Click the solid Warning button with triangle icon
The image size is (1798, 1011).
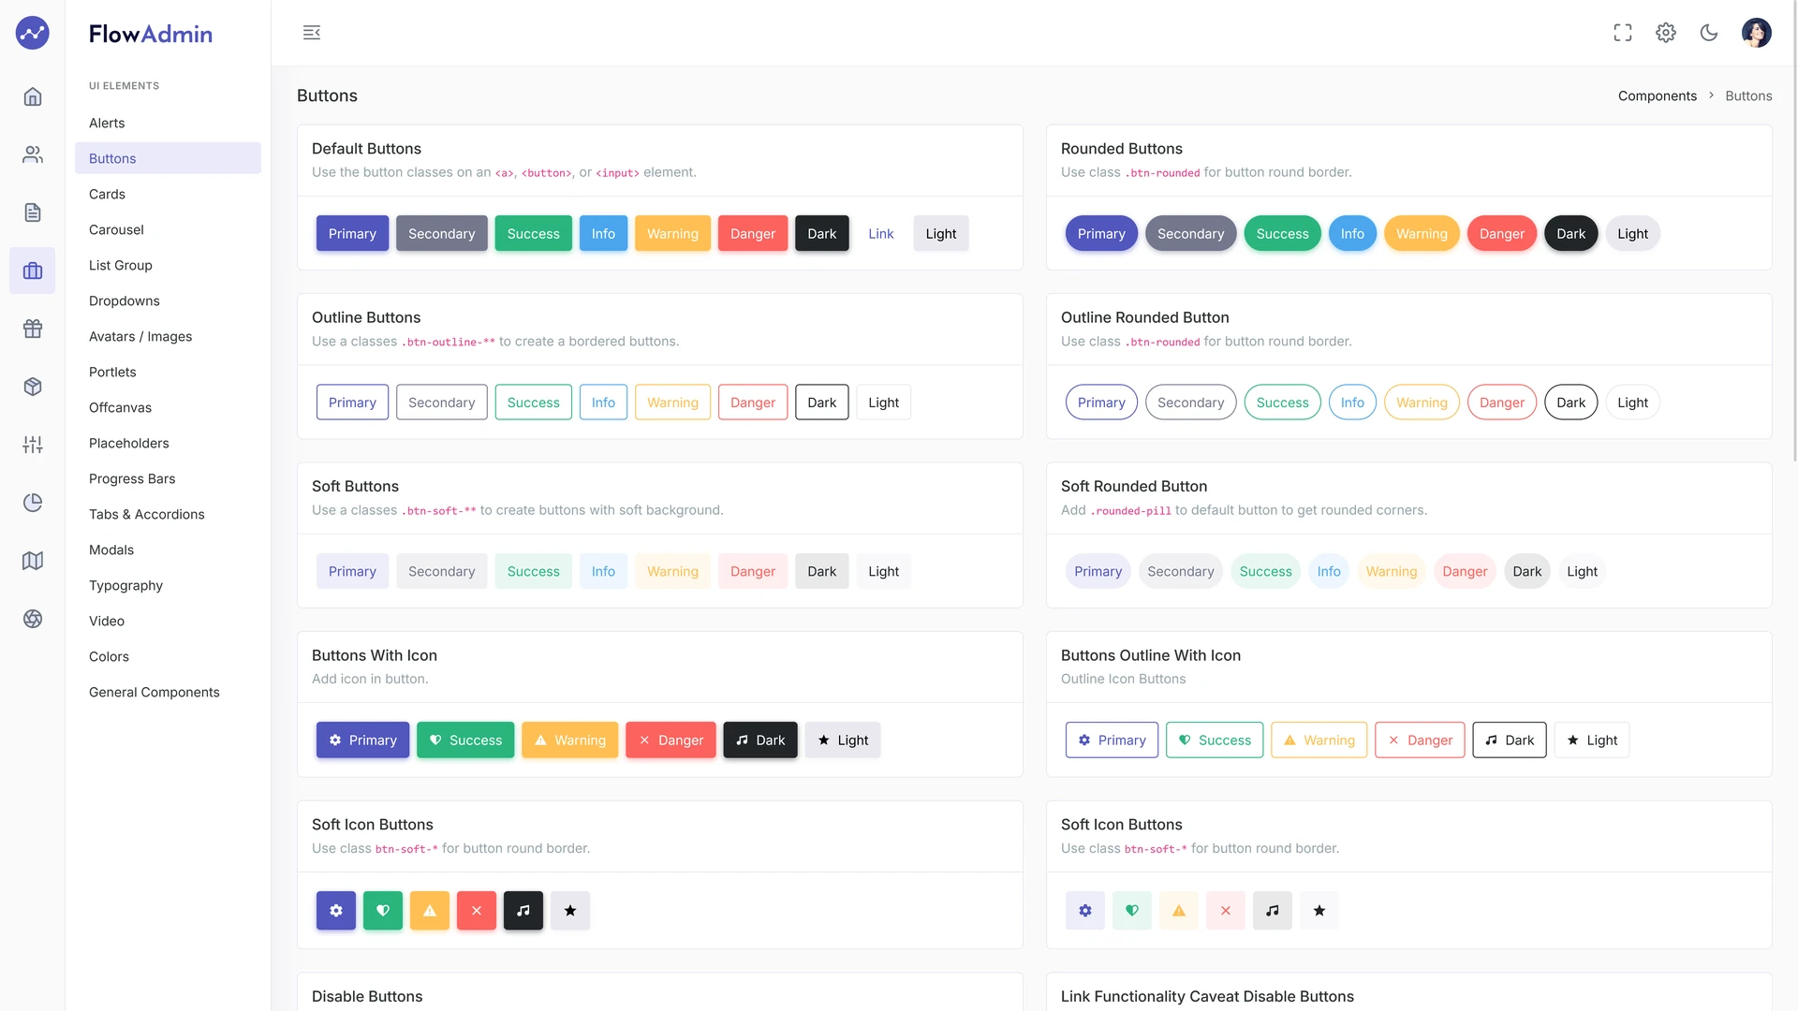[x=569, y=740]
